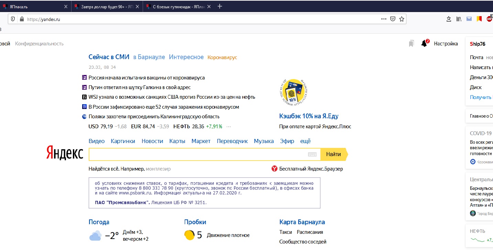The height and width of the screenshot is (250, 493).
Task: Open the Firefox Library toolbar icon
Action: [459, 19]
